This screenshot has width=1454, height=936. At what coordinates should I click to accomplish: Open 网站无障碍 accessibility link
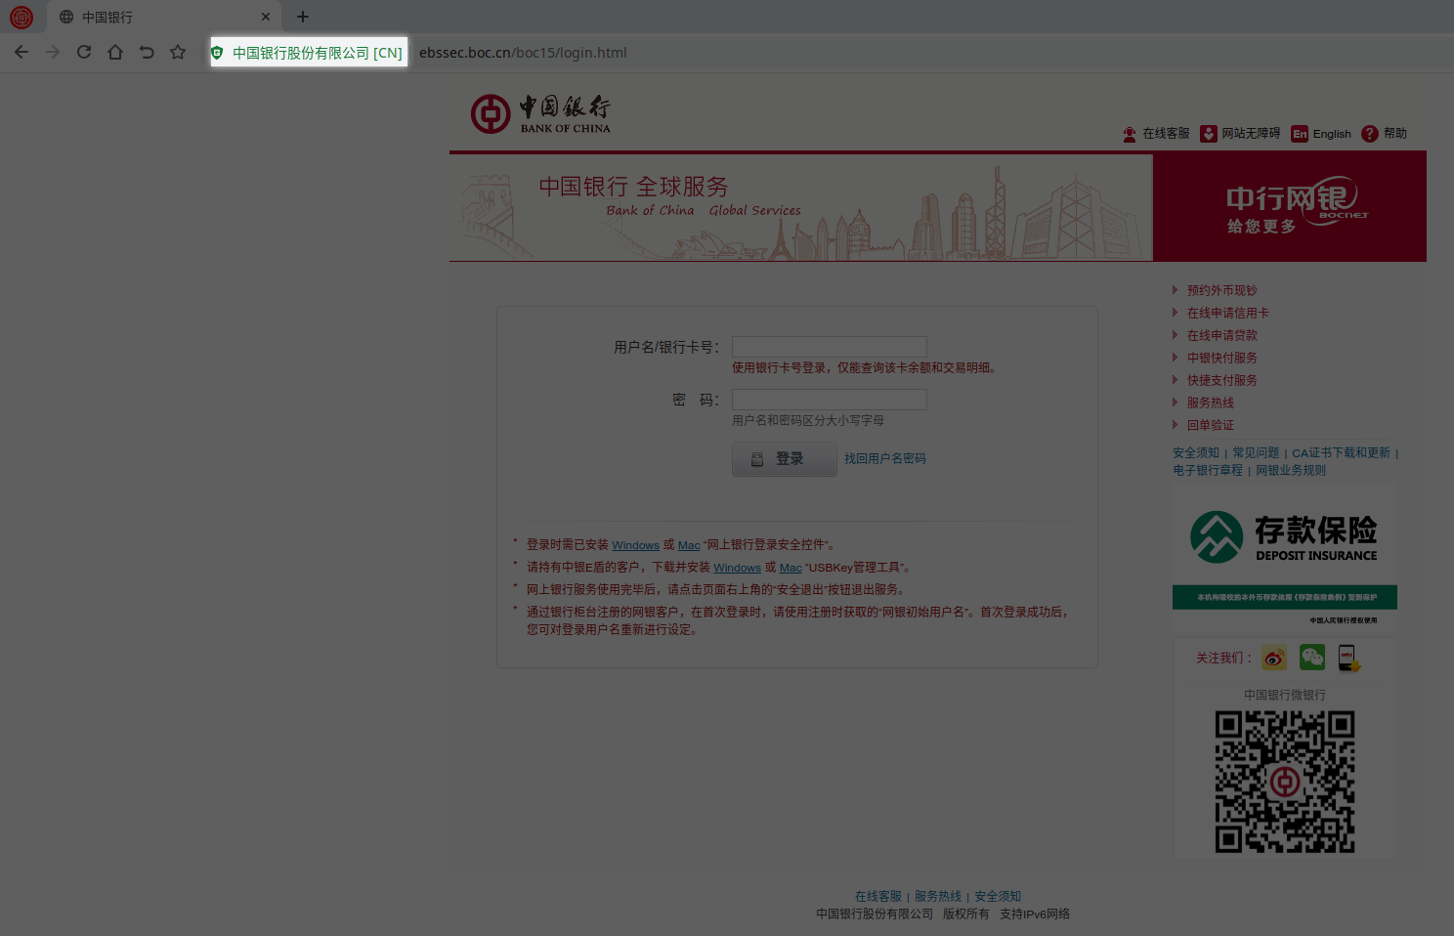coord(1251,134)
